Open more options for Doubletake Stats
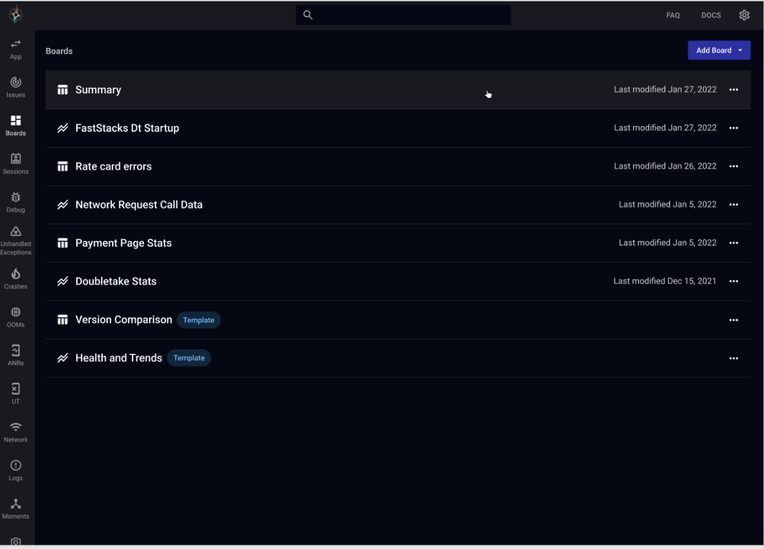This screenshot has height=549, width=764. (734, 281)
